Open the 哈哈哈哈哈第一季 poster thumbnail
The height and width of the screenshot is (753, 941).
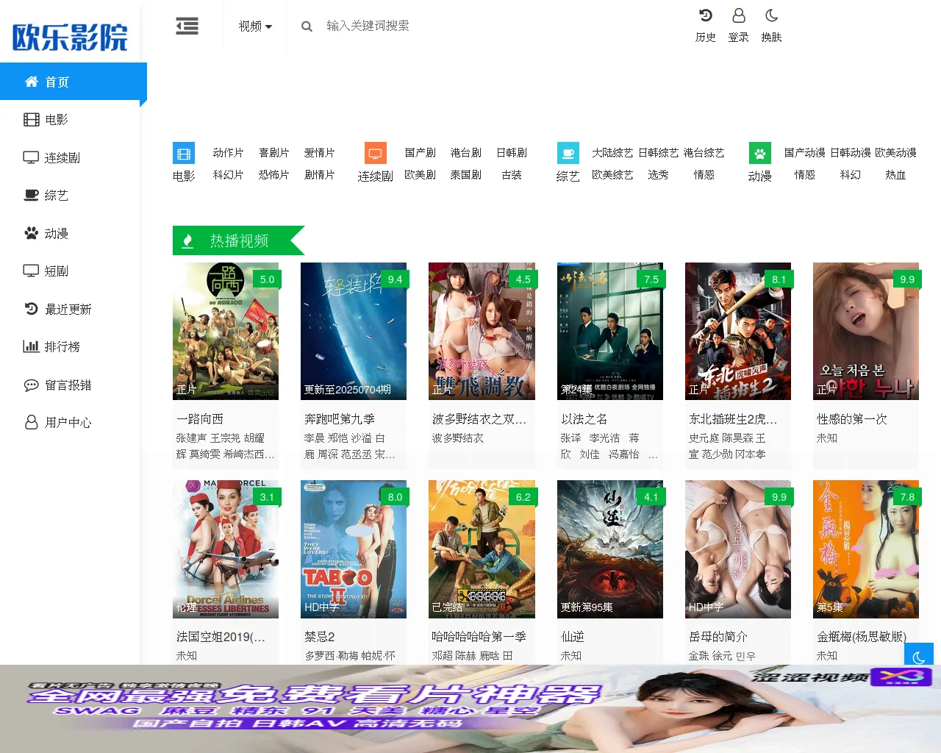pyautogui.click(x=482, y=549)
